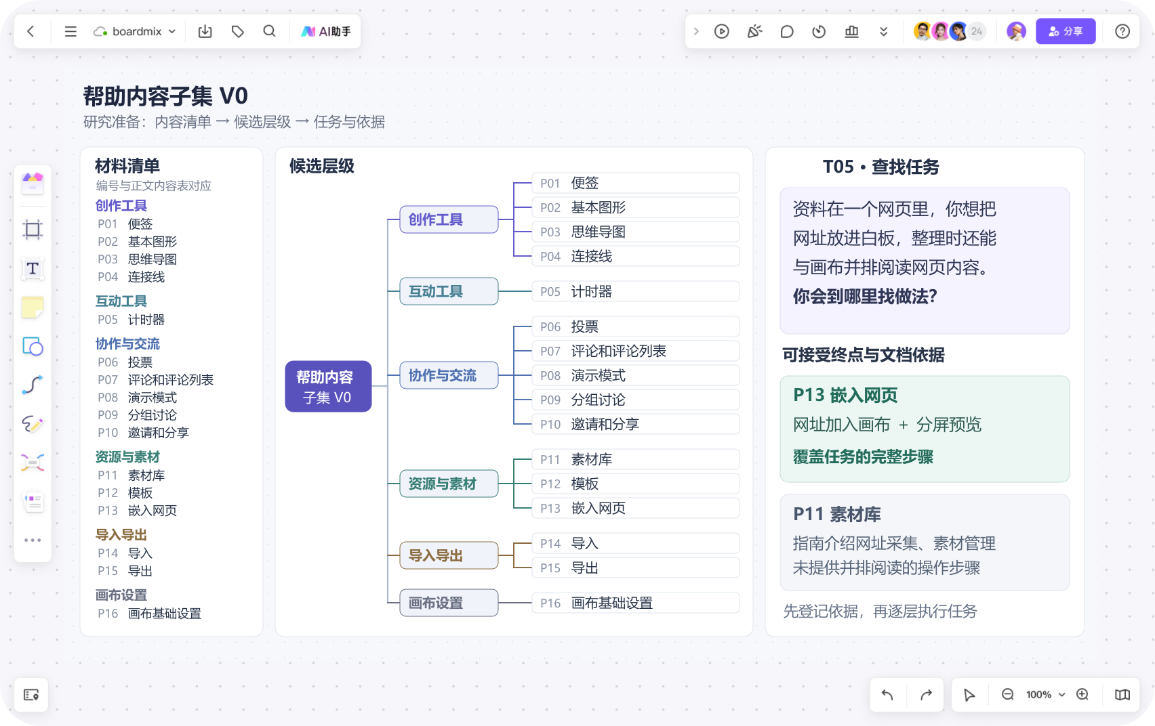Screen dimensions: 1155x726
Task: Select the cursor pointer mode
Action: 969,695
